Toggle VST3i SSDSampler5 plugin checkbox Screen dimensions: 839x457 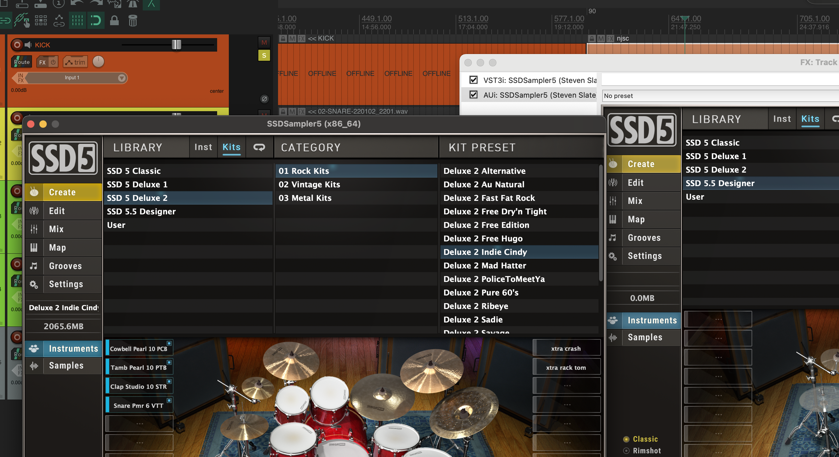[473, 80]
